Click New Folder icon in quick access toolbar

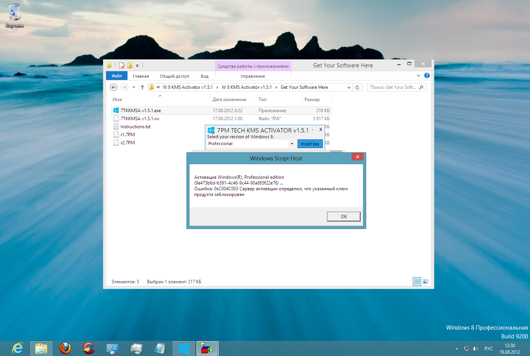[x=130, y=65]
